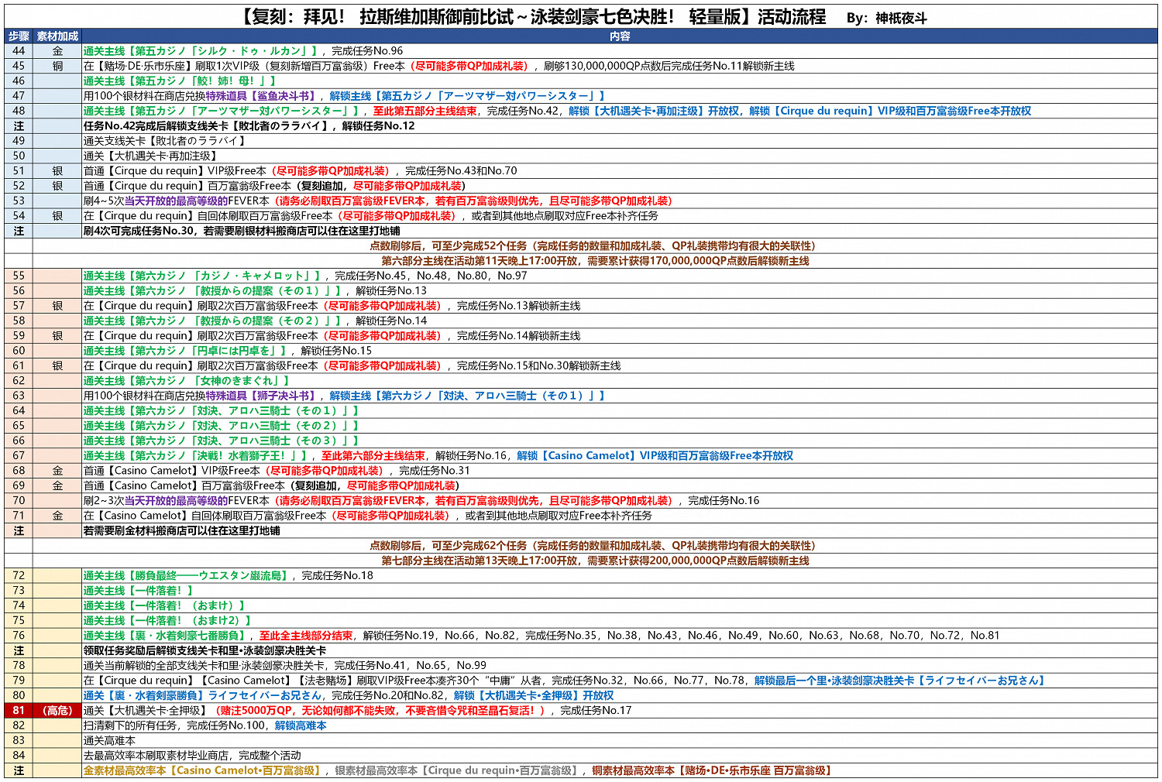The height and width of the screenshot is (782, 1162).
Task: Click the 素材加成 column header
Action: 57,36
